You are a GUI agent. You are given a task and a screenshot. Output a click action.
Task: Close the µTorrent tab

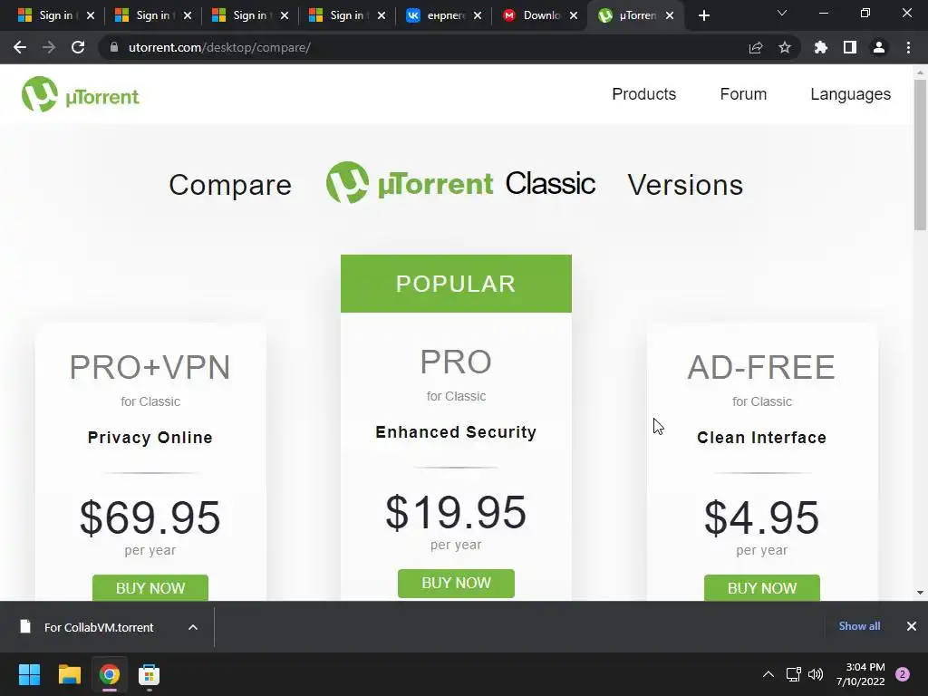[x=670, y=15]
